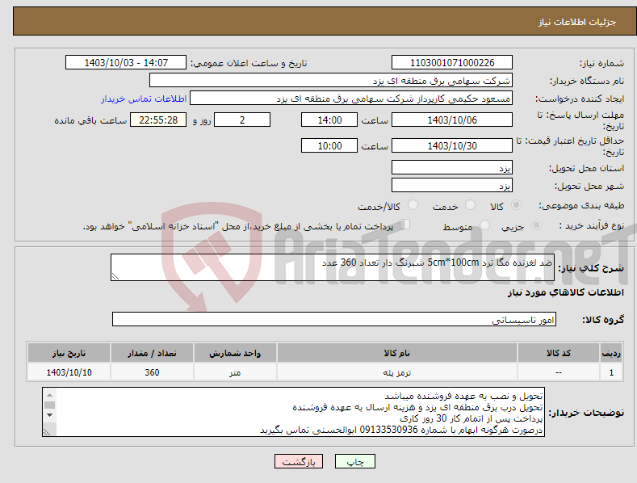Viewport: 637px width, 483px height.
Task: Click the اطلاعات کالاهای مورد نیاز heading
Action: [565, 292]
